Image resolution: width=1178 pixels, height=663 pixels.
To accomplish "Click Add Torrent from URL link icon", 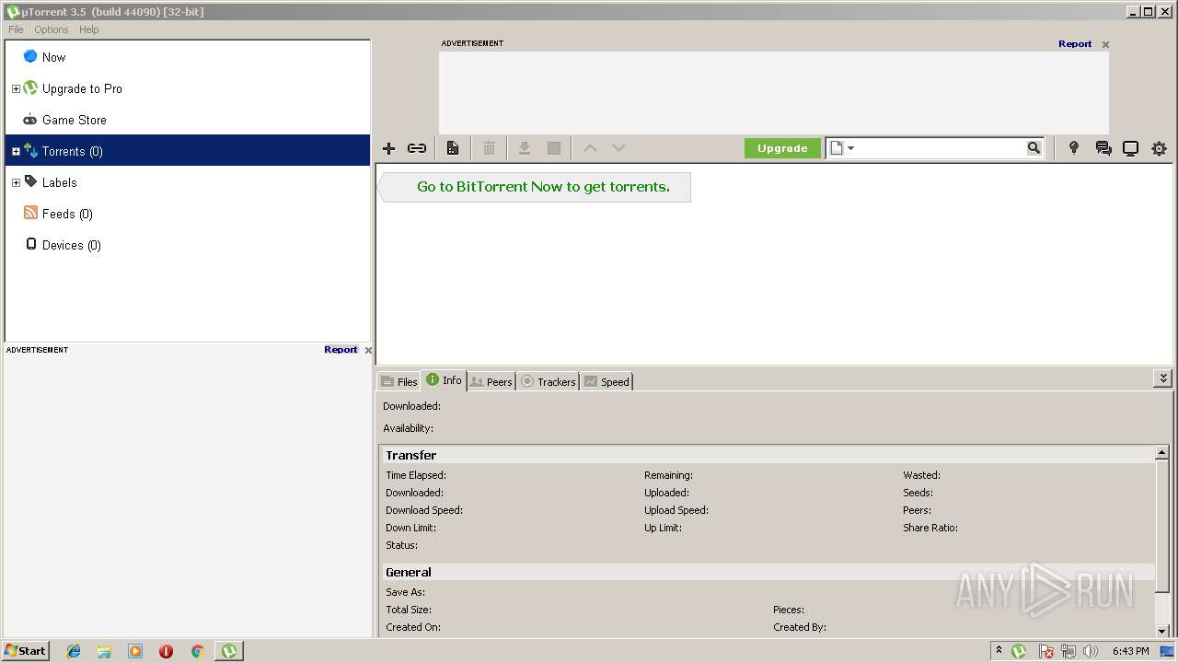I will point(417,148).
